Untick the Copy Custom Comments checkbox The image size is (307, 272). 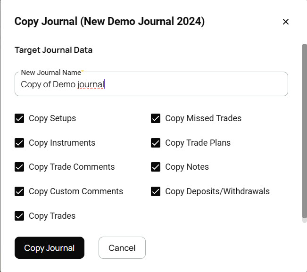click(x=19, y=191)
